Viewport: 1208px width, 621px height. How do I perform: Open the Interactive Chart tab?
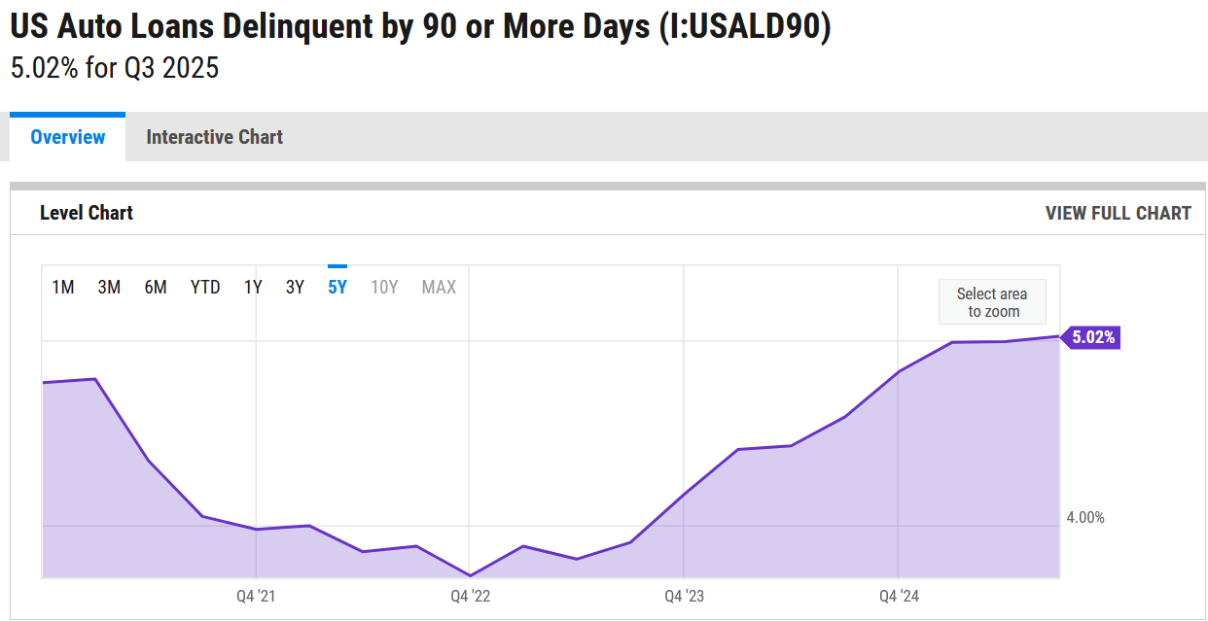tap(214, 137)
